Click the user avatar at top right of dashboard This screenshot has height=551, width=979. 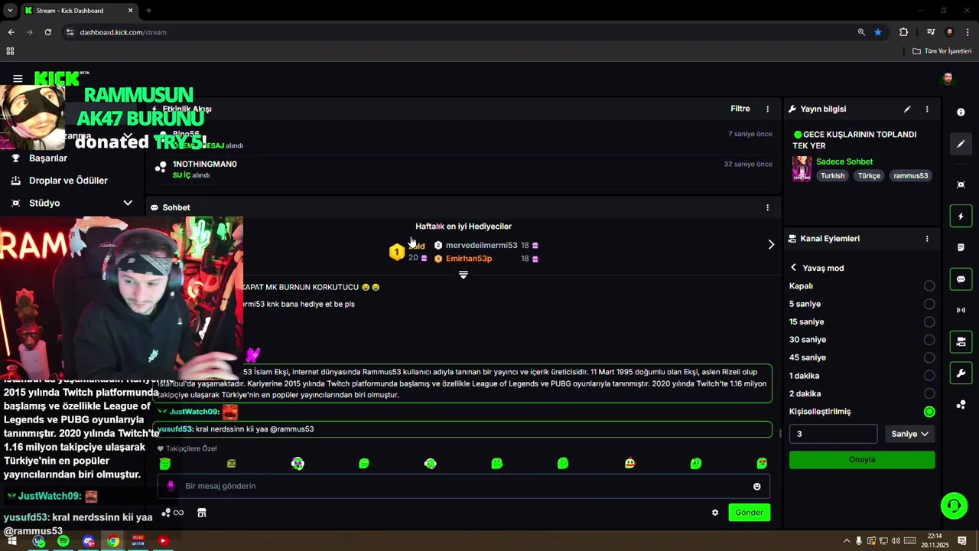tap(948, 79)
